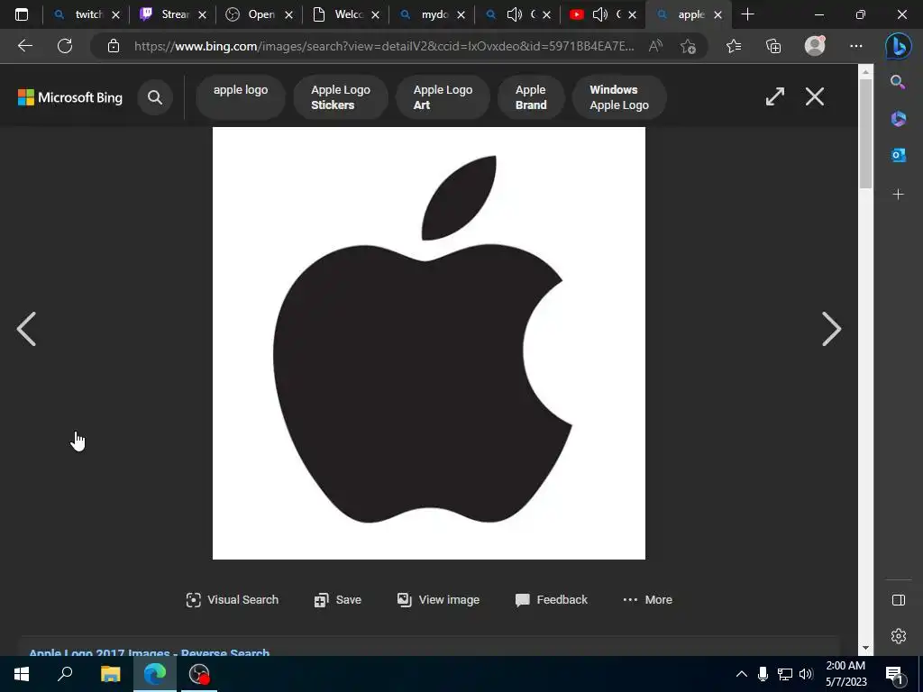
Task: Open the taskbar clock and date
Action: (x=845, y=674)
